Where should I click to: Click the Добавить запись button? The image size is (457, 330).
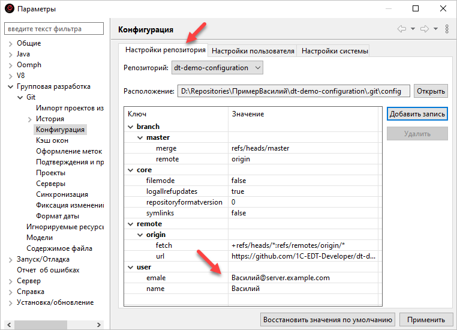pos(417,113)
